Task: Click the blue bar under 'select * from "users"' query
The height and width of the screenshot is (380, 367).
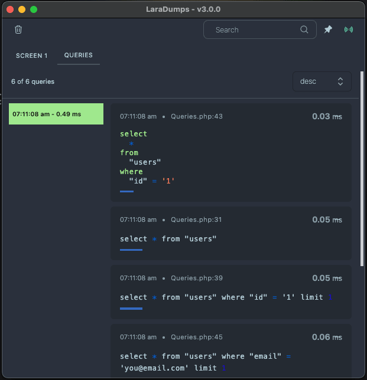Action: coord(131,250)
